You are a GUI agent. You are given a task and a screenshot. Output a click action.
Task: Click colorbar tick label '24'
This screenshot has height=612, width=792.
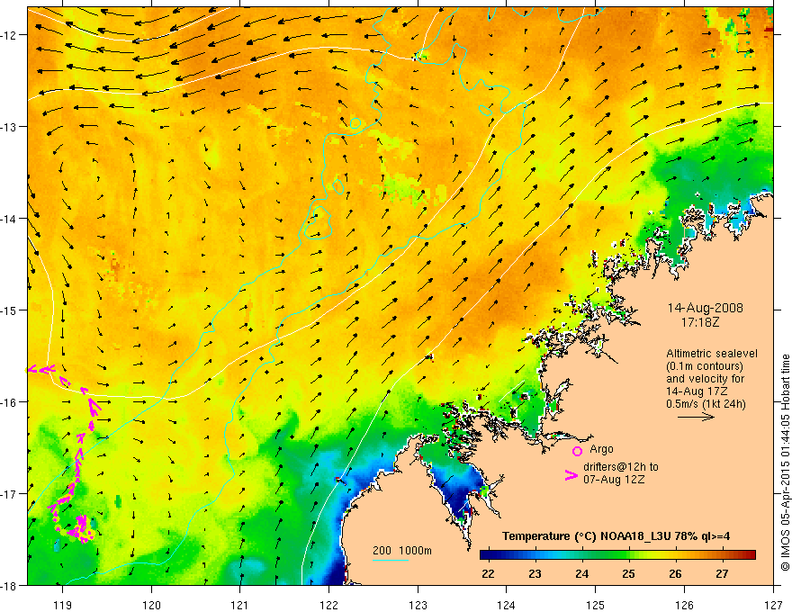(x=582, y=573)
